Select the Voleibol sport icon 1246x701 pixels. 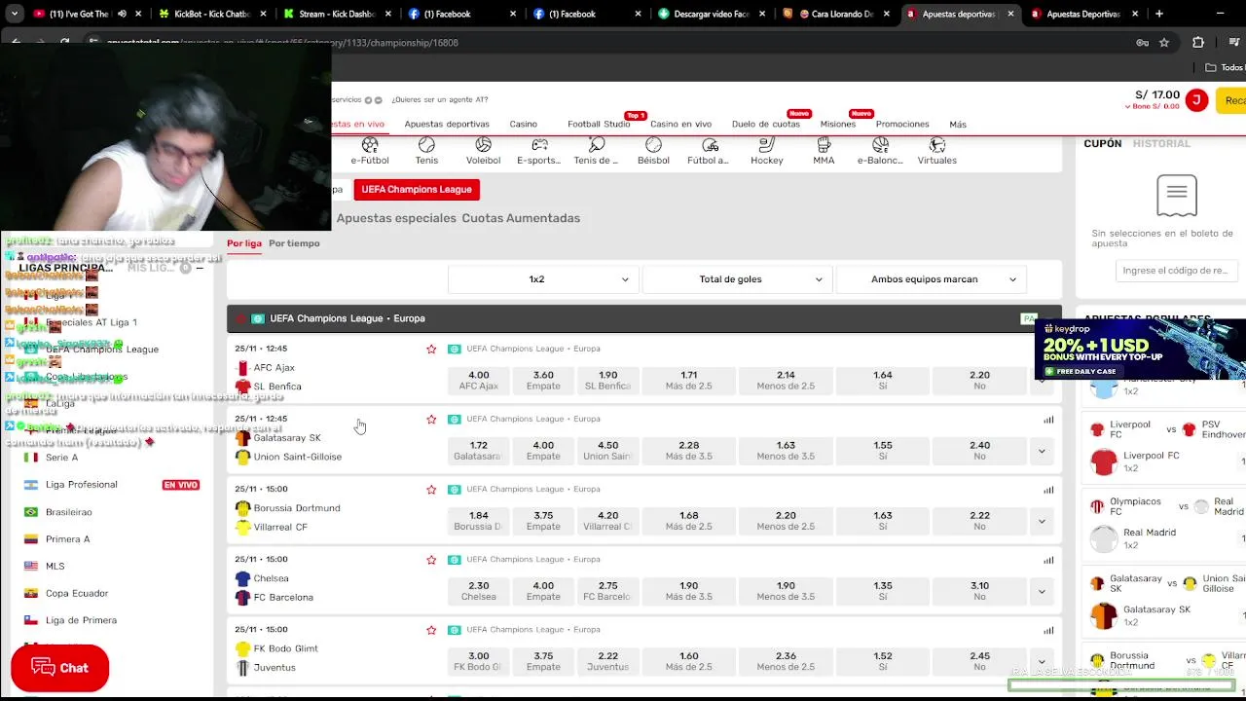click(483, 151)
